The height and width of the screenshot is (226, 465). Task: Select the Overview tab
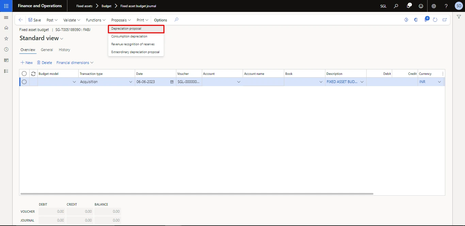[x=28, y=50]
